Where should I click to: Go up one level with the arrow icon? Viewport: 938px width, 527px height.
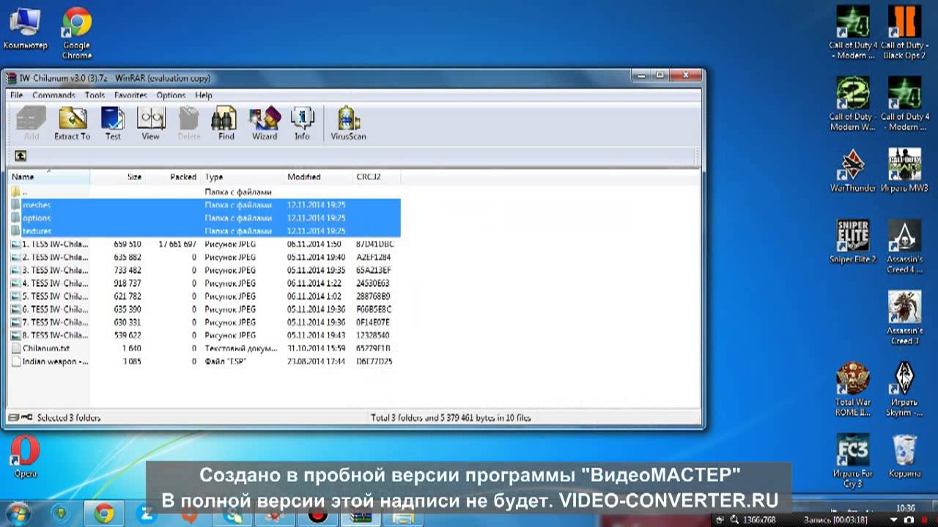tap(21, 155)
